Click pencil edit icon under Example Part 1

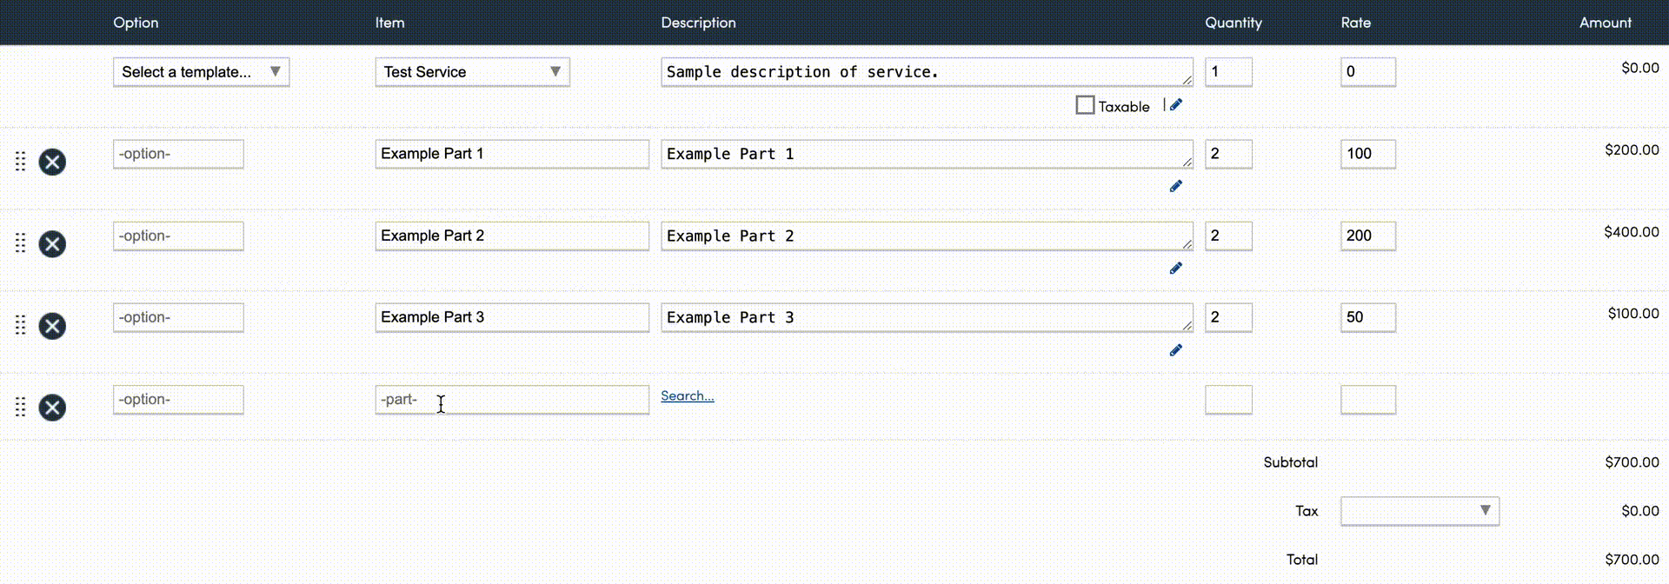tap(1176, 186)
